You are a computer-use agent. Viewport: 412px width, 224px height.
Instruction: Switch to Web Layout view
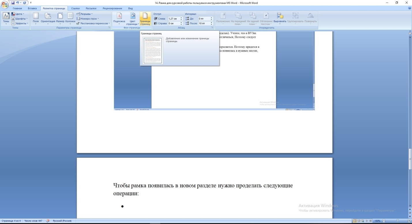[x=362, y=221]
